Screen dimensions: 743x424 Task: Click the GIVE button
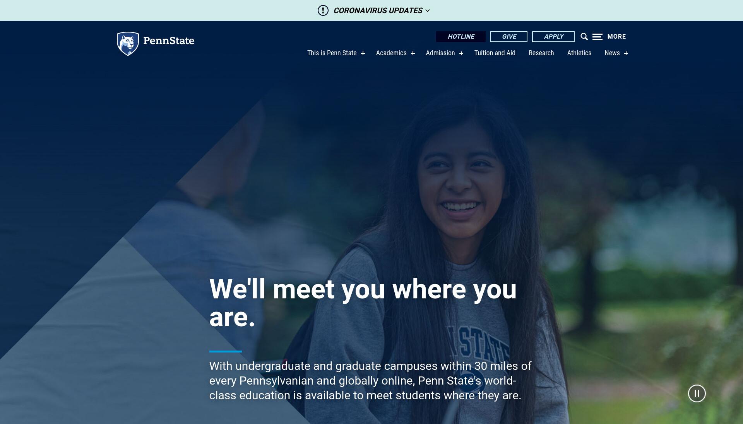pos(509,37)
